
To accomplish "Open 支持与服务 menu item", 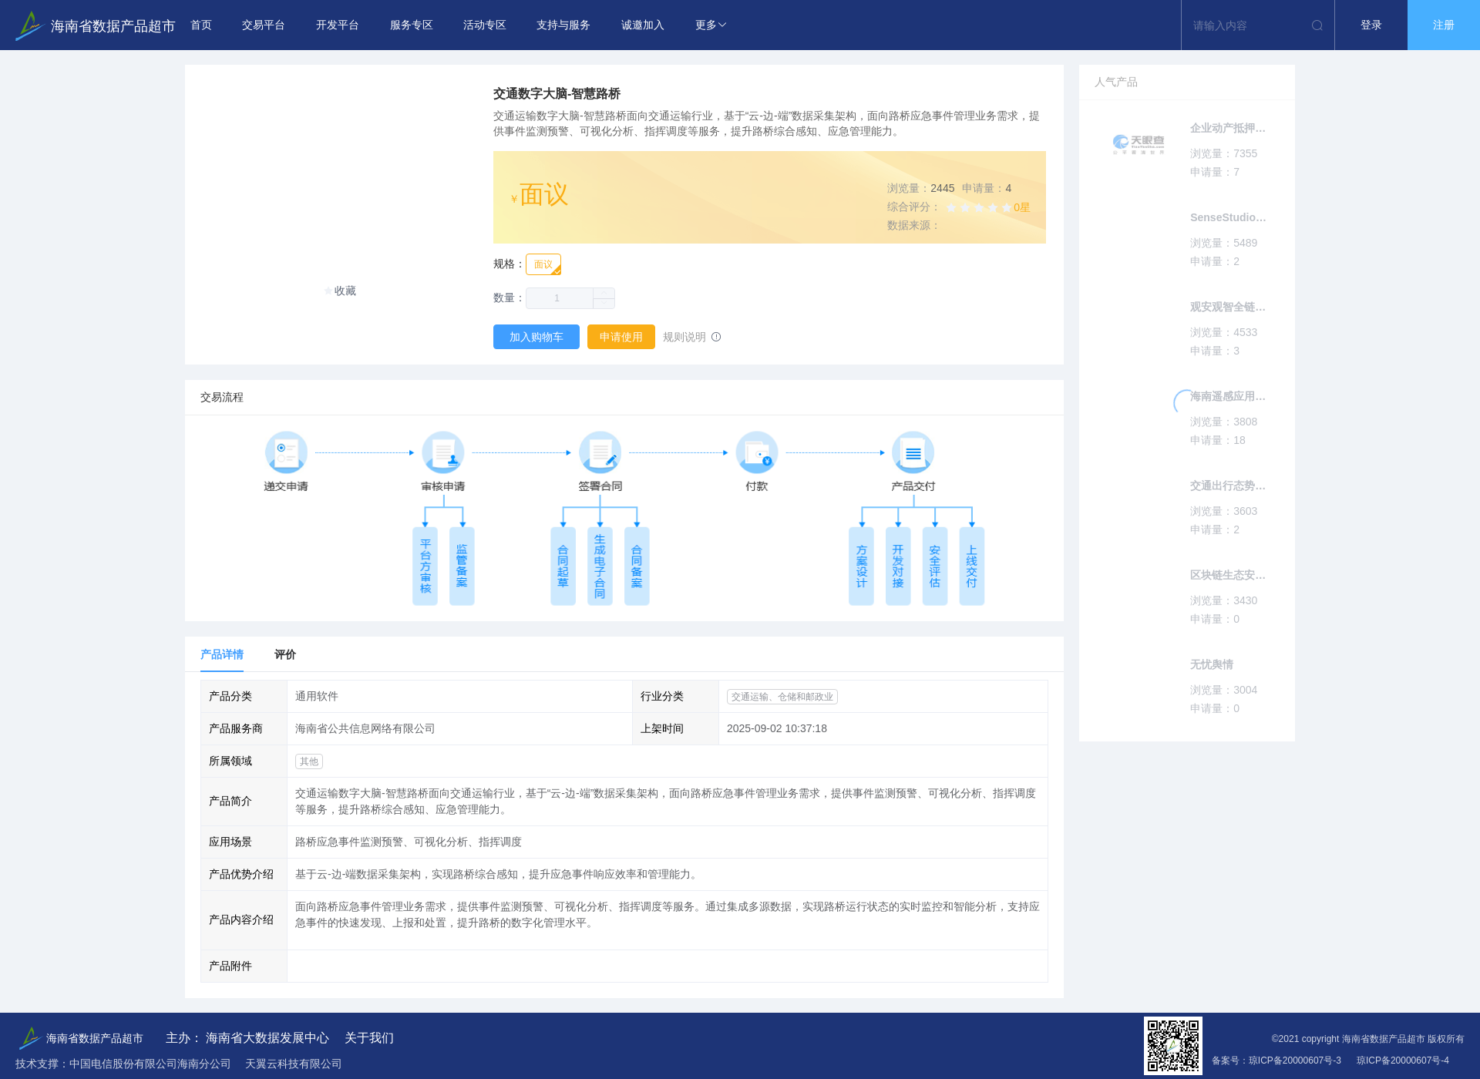I will tap(563, 25).
